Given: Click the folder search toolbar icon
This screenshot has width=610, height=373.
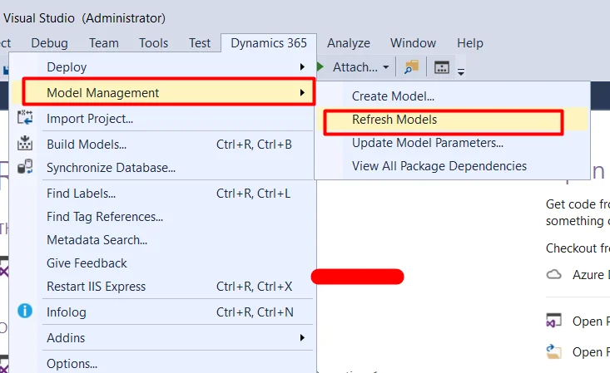Looking at the screenshot, I should point(411,67).
